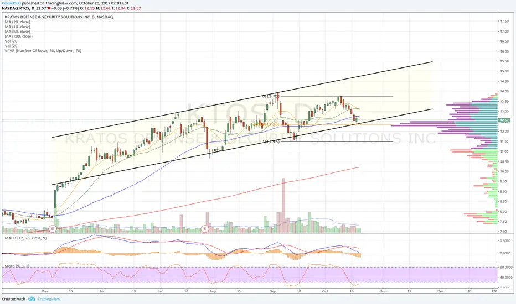This screenshot has width=516, height=304.
Task: Click the 'Oct' date axis label
Action: point(325,291)
